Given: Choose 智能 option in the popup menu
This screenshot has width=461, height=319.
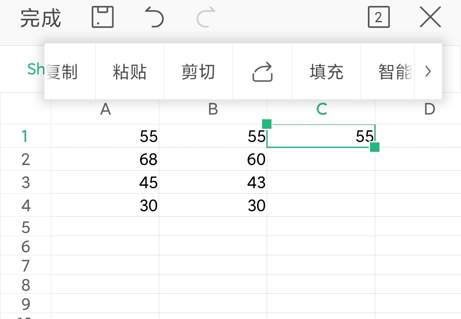Looking at the screenshot, I should pyautogui.click(x=388, y=71).
